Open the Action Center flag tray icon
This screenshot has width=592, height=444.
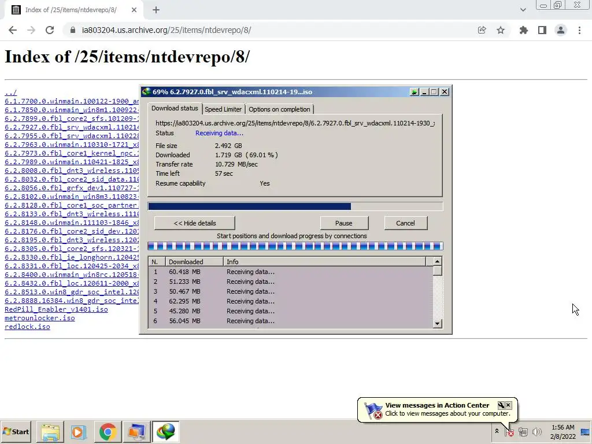[509, 432]
